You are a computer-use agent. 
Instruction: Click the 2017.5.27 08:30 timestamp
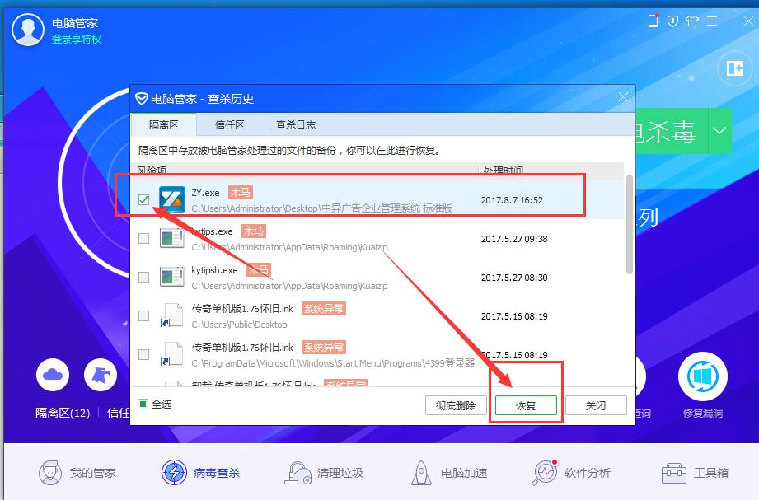(x=514, y=278)
